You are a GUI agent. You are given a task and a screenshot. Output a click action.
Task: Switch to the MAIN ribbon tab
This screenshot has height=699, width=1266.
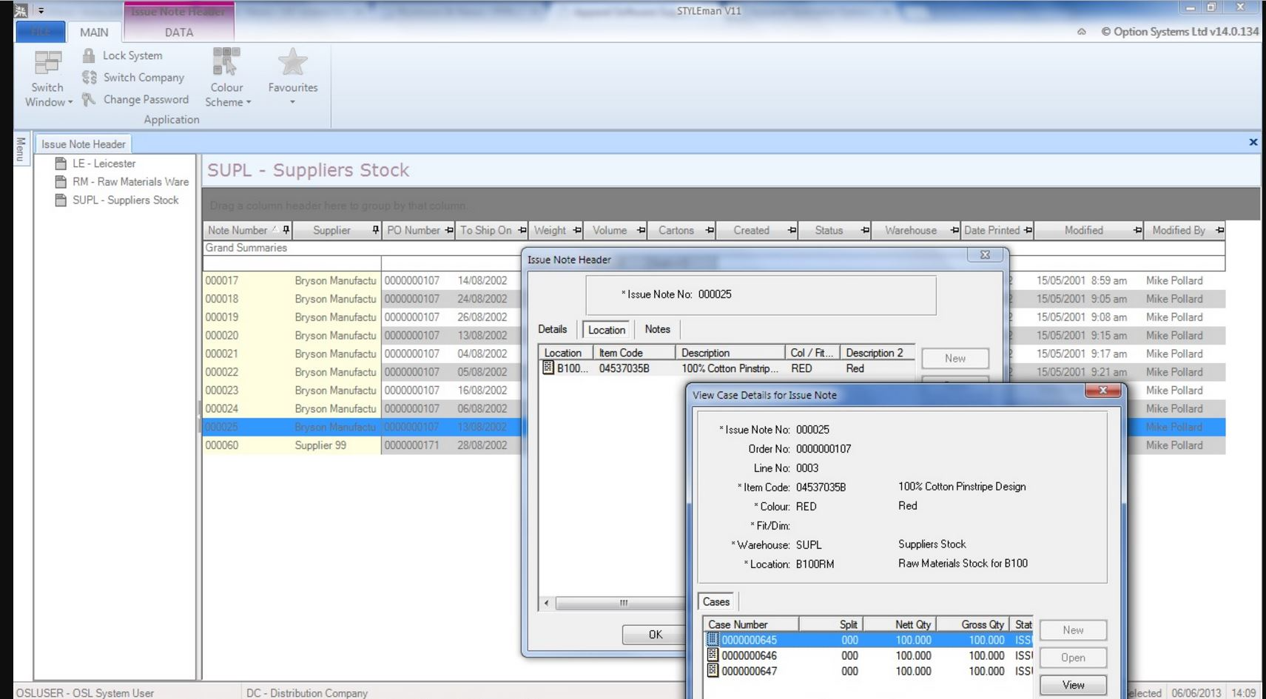(x=94, y=33)
